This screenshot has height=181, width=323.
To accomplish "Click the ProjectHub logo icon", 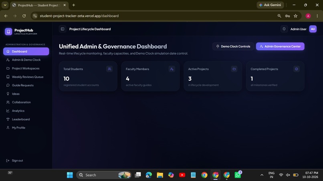I will 8,32.
